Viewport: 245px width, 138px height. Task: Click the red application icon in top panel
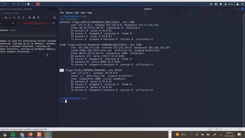pyautogui.click(x=38, y=4)
